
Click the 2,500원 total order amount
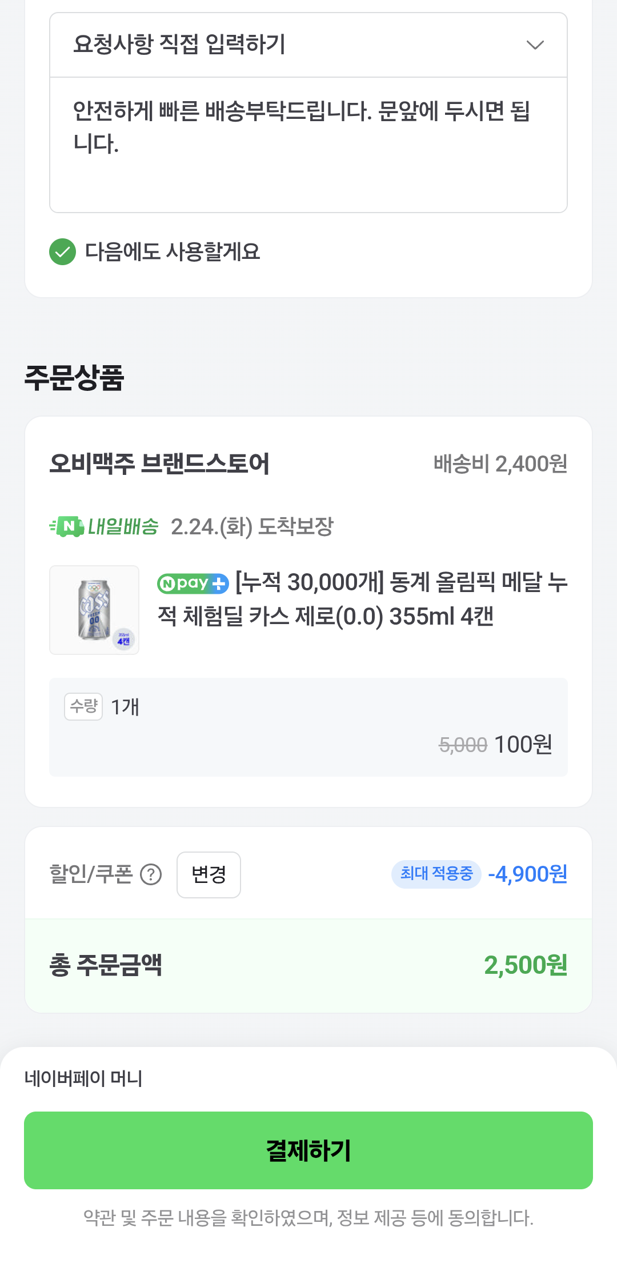525,965
